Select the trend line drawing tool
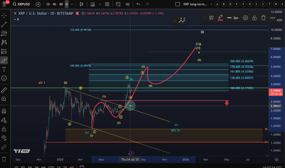The image size is (285, 168). 4,24
